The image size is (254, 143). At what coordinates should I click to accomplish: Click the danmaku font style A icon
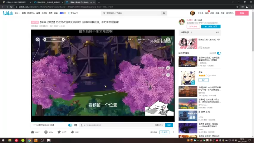[82, 125]
